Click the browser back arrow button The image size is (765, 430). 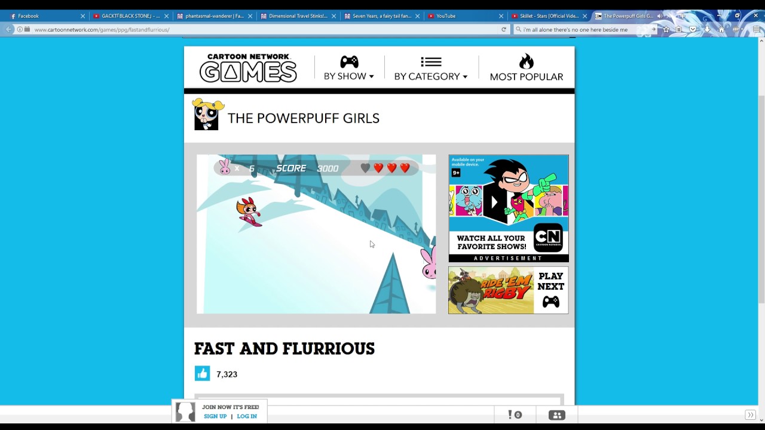tap(9, 29)
